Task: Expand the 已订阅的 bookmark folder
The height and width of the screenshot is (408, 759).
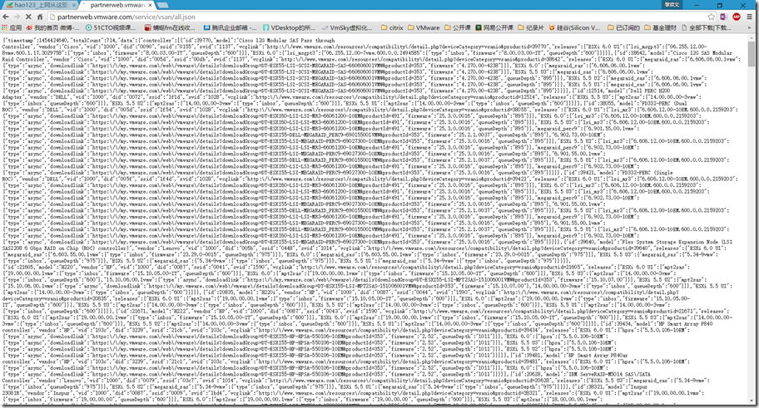Action: (623, 27)
